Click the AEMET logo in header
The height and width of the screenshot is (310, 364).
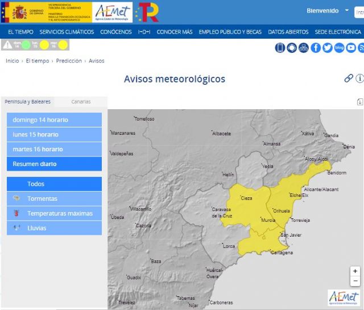click(x=113, y=13)
